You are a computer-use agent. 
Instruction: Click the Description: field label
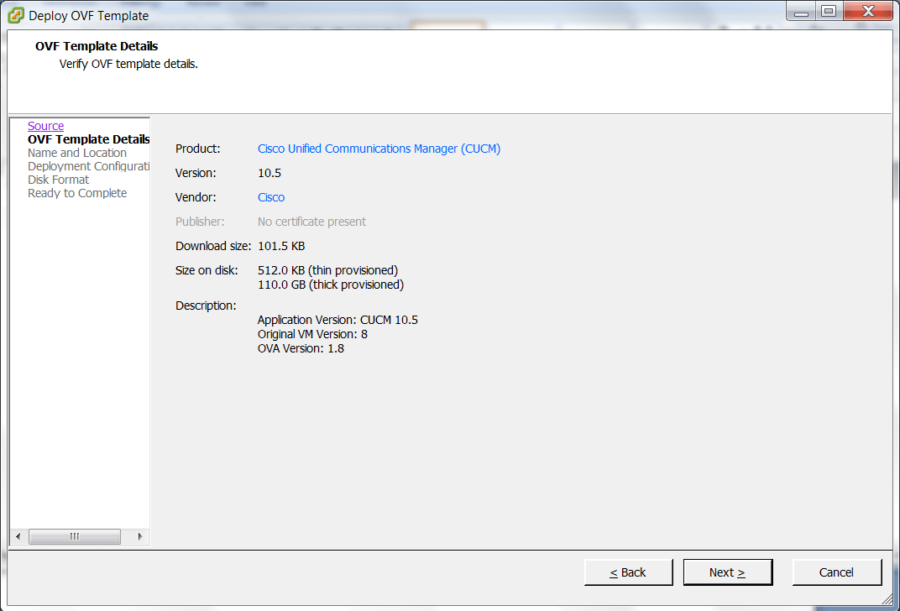click(206, 305)
